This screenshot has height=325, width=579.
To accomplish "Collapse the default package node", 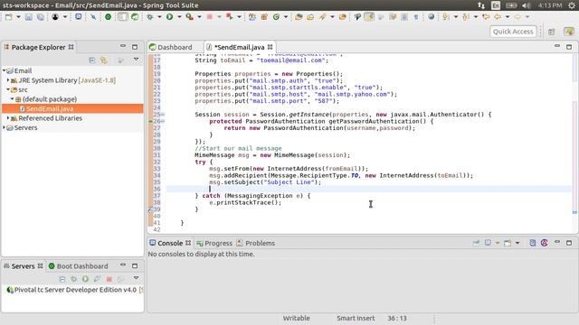I will coord(12,99).
